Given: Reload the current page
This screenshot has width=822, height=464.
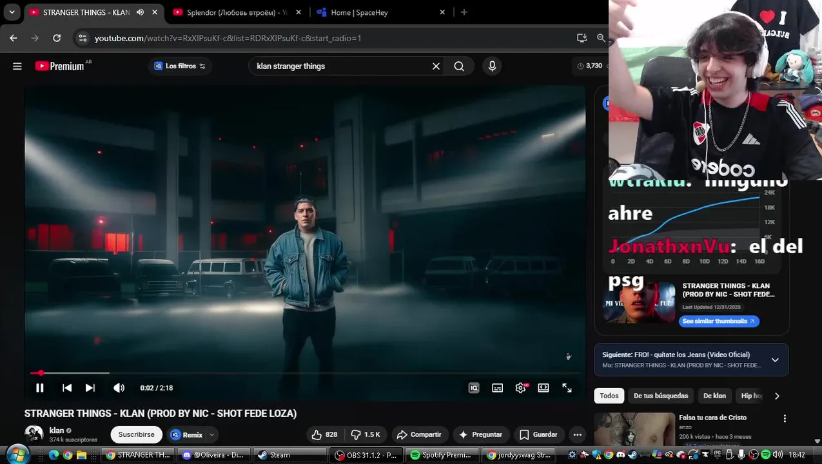Looking at the screenshot, I should pyautogui.click(x=57, y=38).
